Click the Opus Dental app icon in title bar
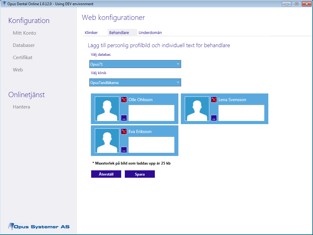313x235 pixels. (4, 4)
